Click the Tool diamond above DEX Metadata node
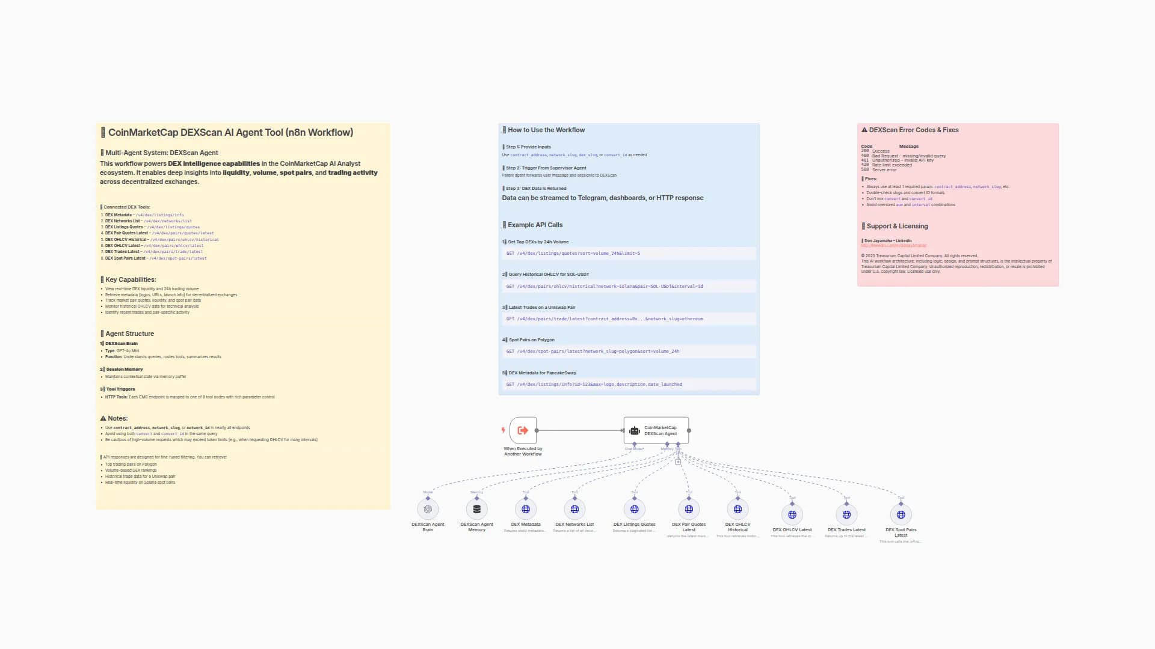This screenshot has width=1155, height=649. click(526, 498)
